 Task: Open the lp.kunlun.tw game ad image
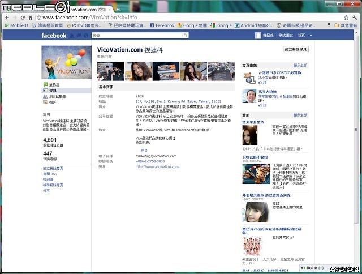(x=256, y=174)
